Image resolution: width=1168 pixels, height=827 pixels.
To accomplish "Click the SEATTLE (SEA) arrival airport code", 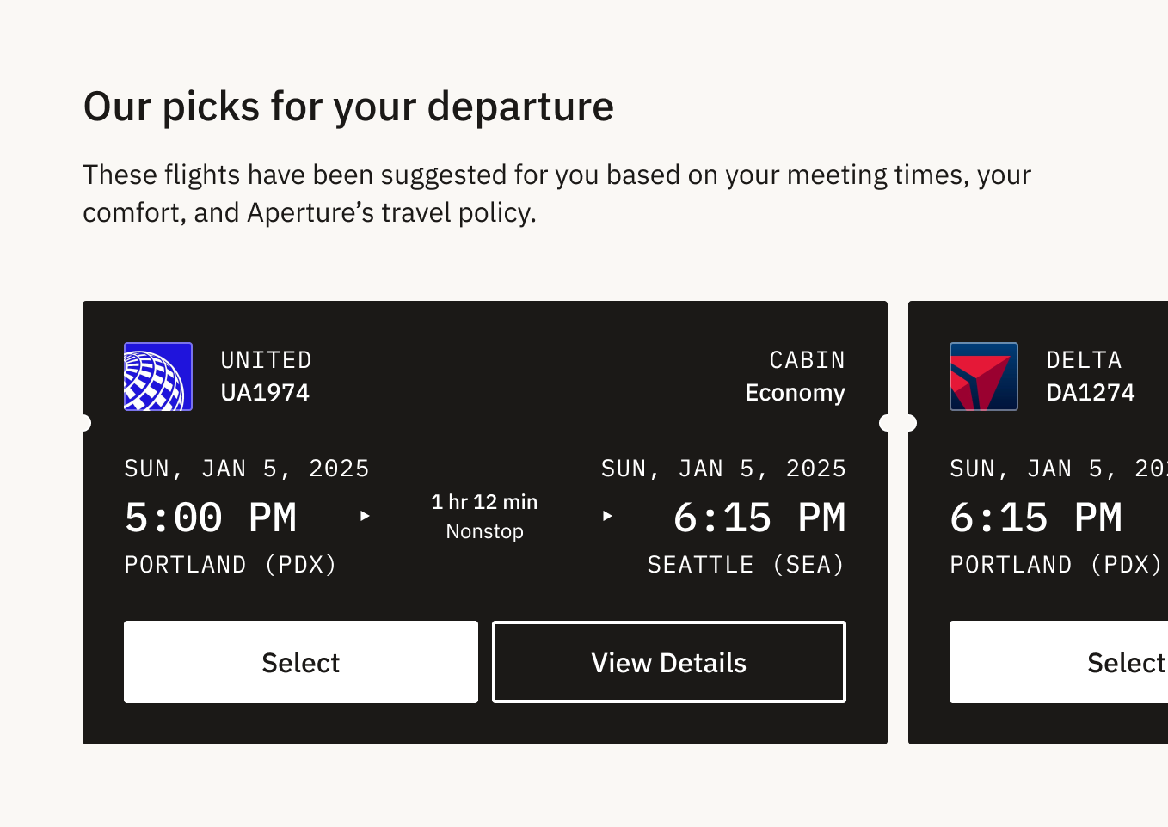I will pyautogui.click(x=745, y=565).
